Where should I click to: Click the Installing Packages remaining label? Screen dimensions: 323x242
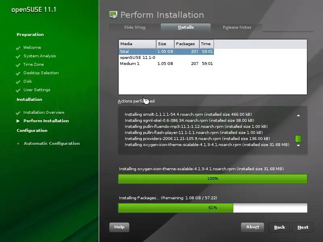(x=168, y=198)
